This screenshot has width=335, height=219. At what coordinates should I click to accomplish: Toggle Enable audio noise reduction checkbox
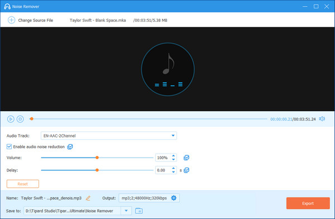click(x=9, y=147)
